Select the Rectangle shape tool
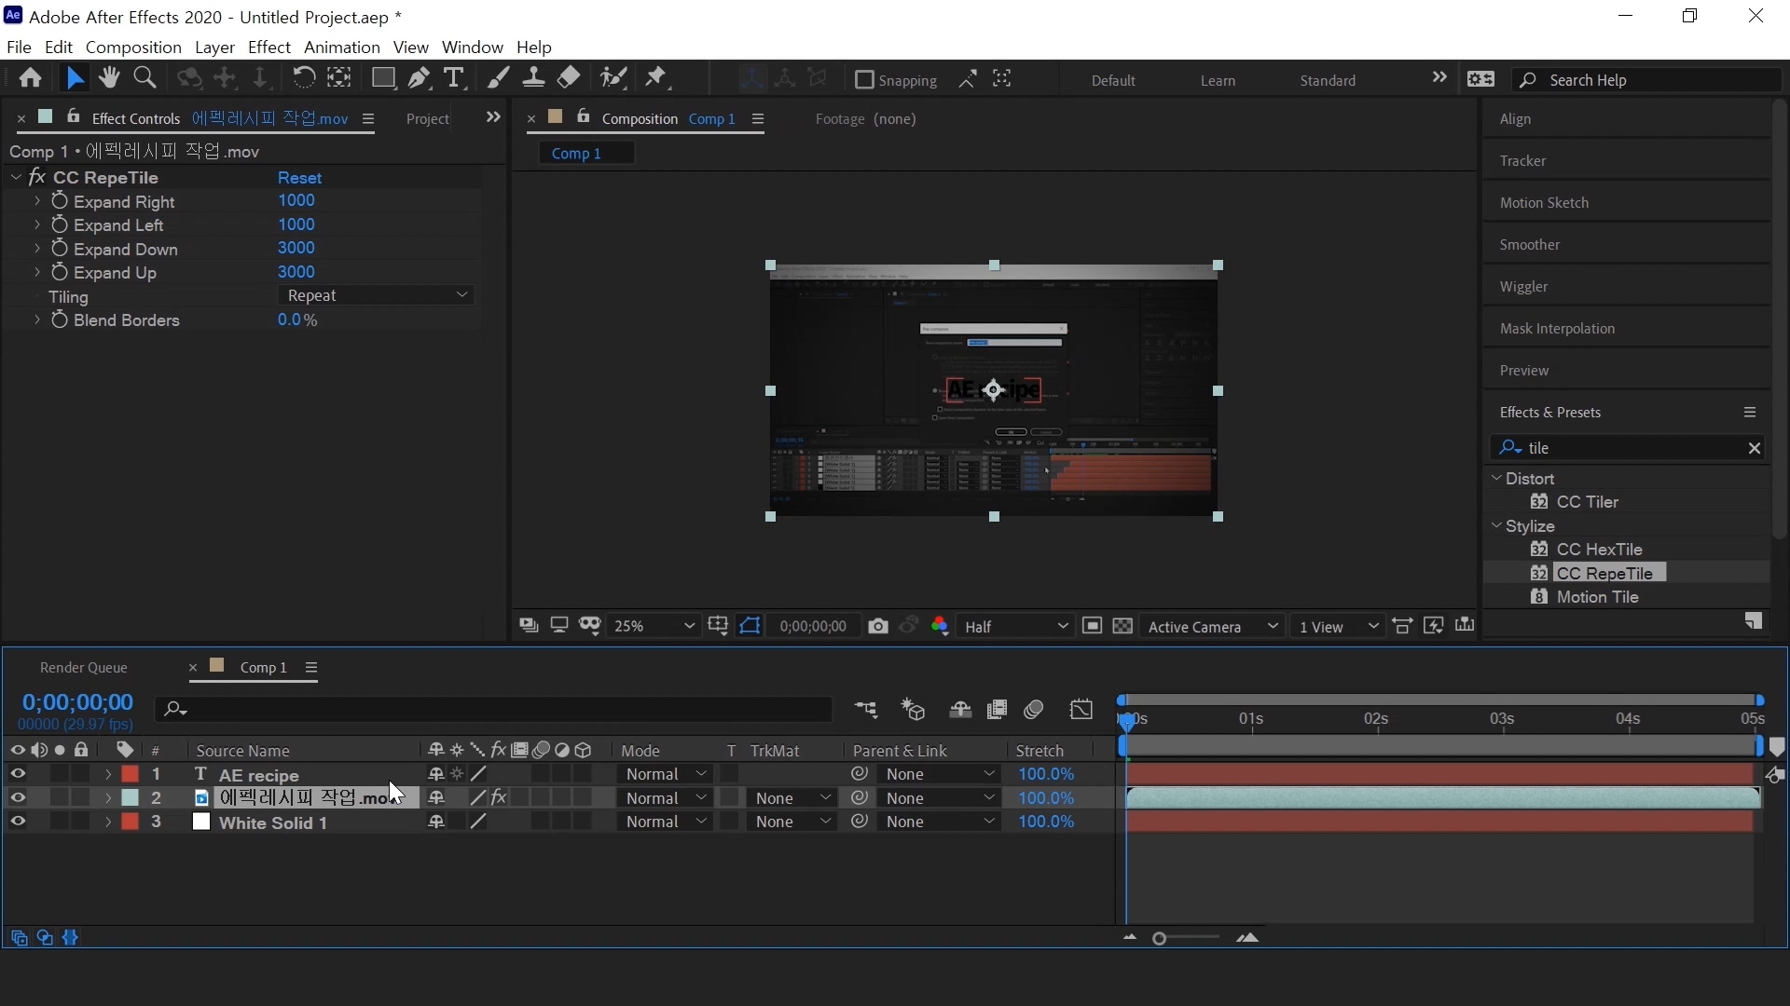Image resolution: width=1790 pixels, height=1006 pixels. (x=382, y=78)
